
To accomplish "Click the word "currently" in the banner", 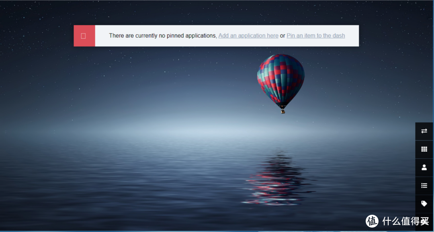I will click(x=146, y=36).
